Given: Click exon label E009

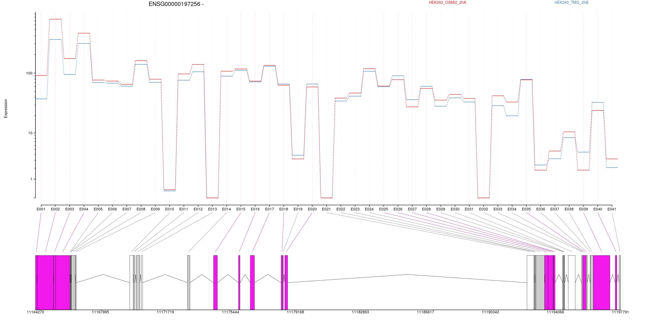Looking at the screenshot, I should (x=155, y=209).
